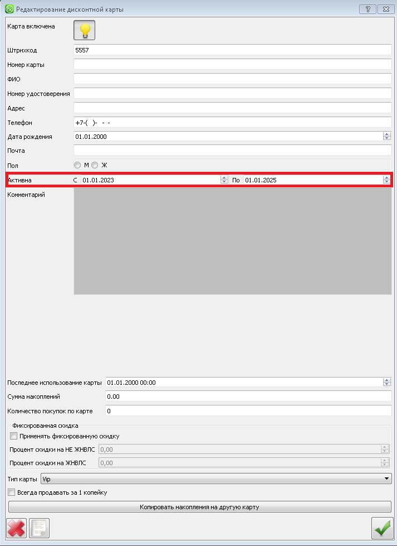The height and width of the screenshot is (546, 397).
Task: Click the last card use spinner
Action: coord(386,383)
